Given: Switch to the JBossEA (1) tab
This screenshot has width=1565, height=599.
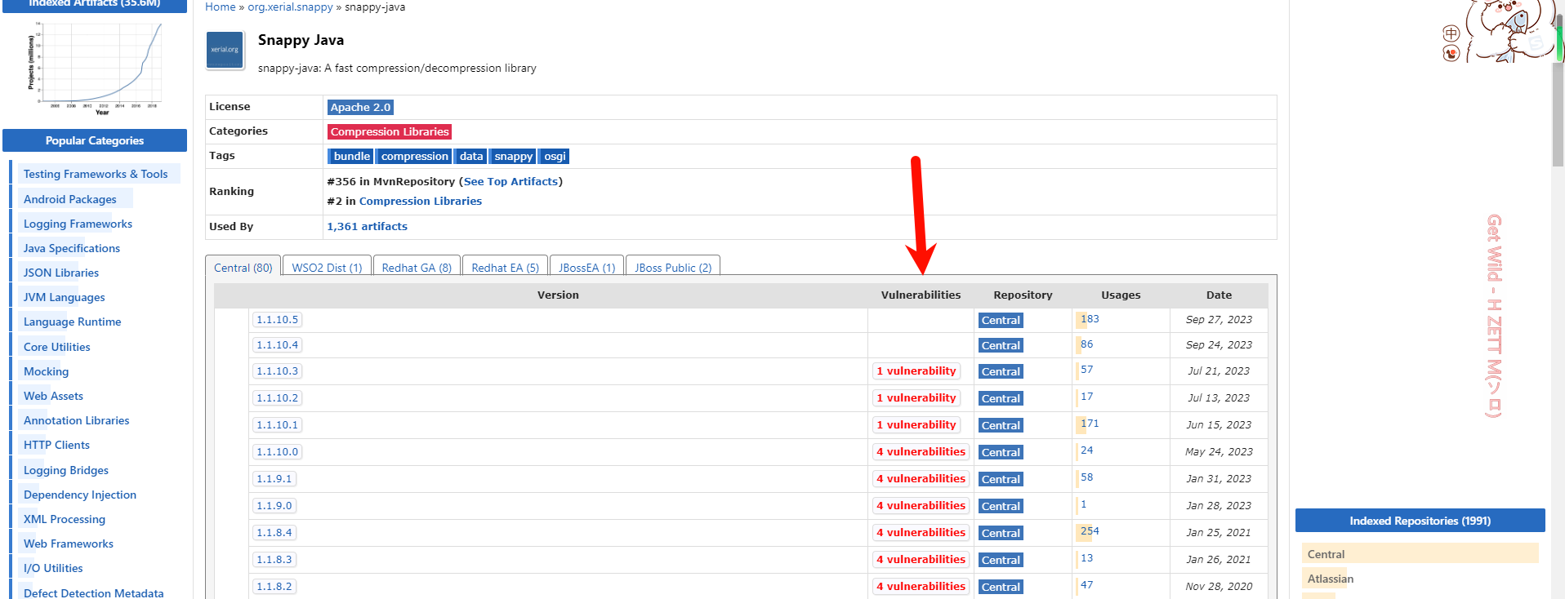Looking at the screenshot, I should 586,267.
